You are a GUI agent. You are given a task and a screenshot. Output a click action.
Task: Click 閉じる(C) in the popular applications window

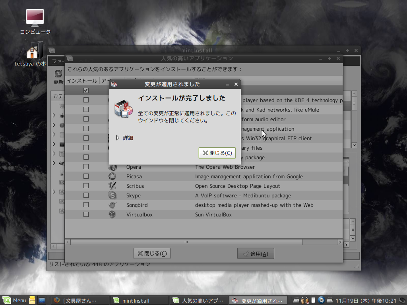(152, 253)
